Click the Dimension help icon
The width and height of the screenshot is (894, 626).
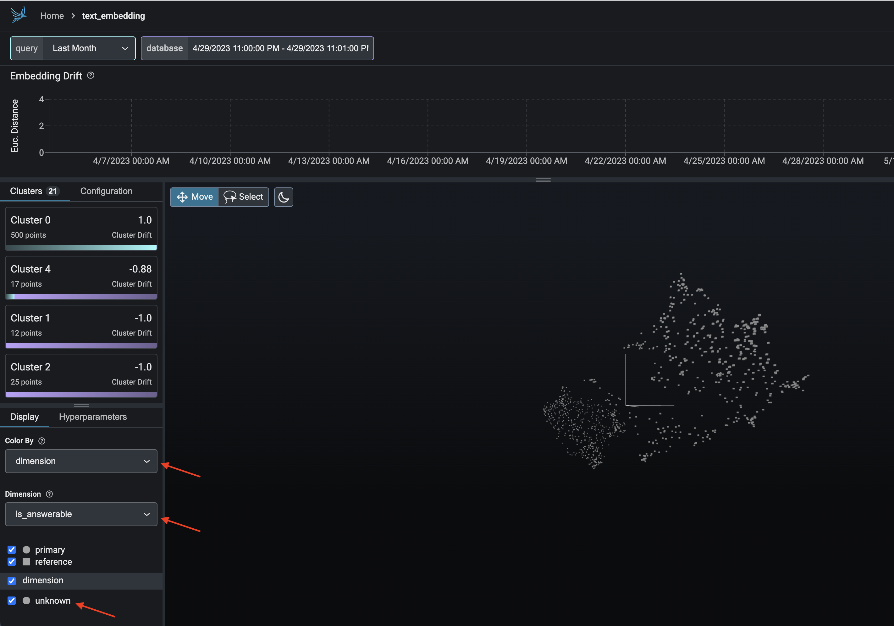tap(49, 494)
